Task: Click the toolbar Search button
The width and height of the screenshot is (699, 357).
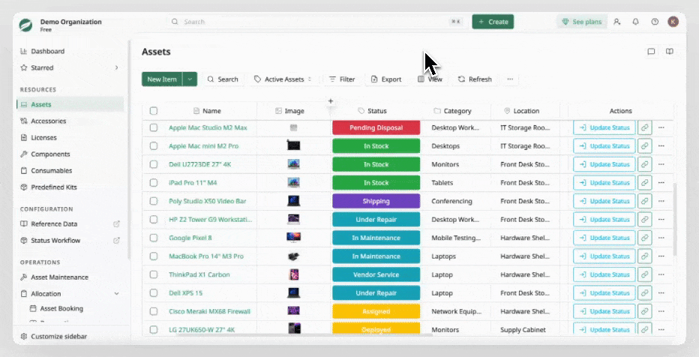Action: click(223, 79)
